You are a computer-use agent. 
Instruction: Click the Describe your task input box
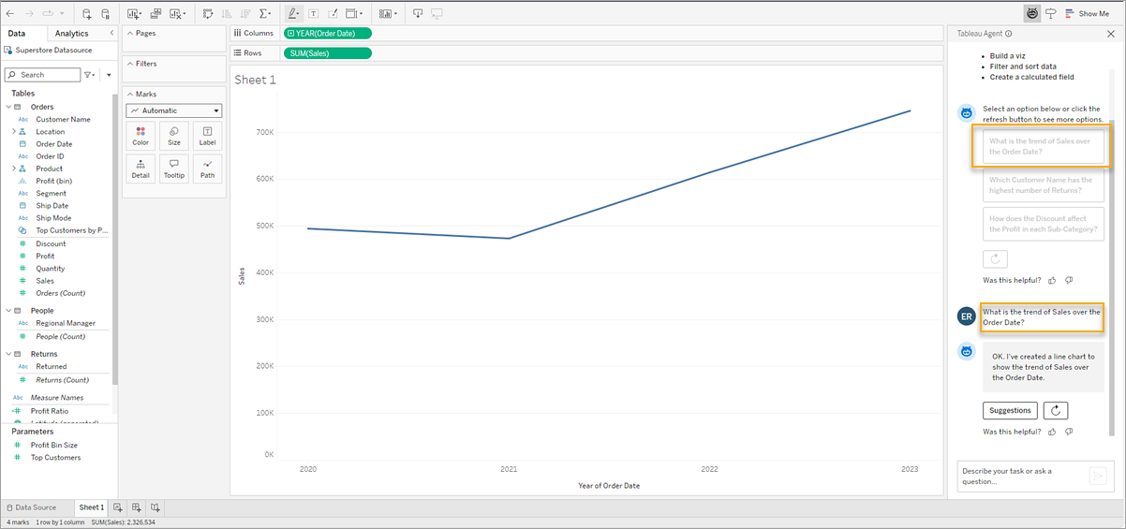(x=1022, y=476)
